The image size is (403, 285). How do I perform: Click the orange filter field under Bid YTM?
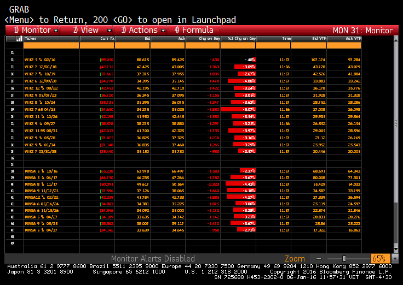click(309, 45)
